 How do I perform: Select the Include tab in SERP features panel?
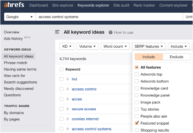pos(149,57)
